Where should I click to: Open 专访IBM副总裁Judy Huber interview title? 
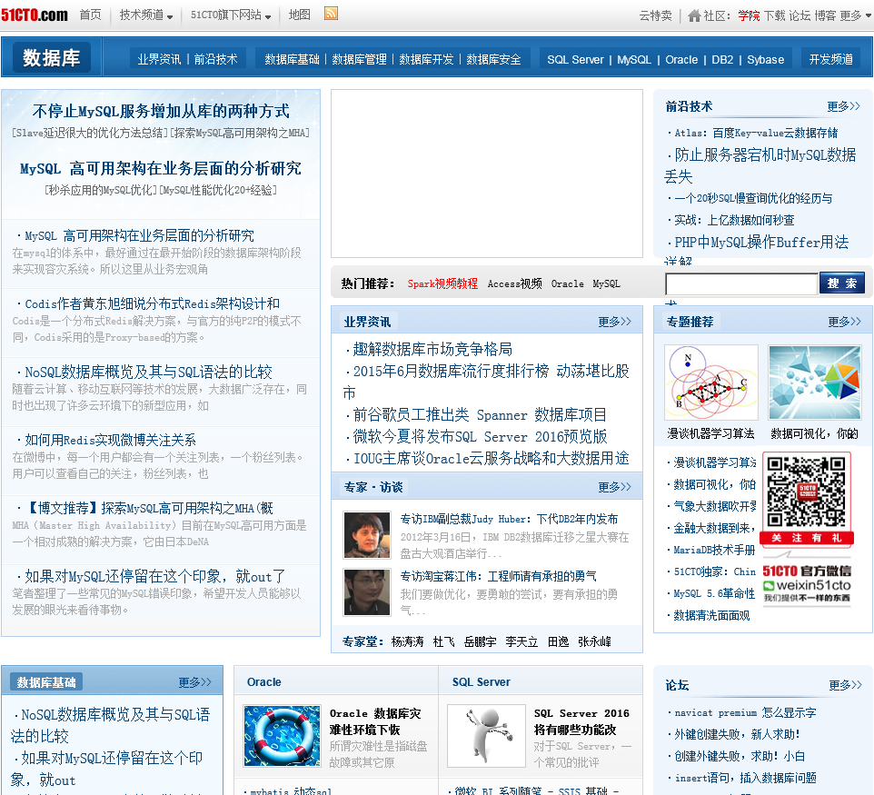tap(509, 519)
